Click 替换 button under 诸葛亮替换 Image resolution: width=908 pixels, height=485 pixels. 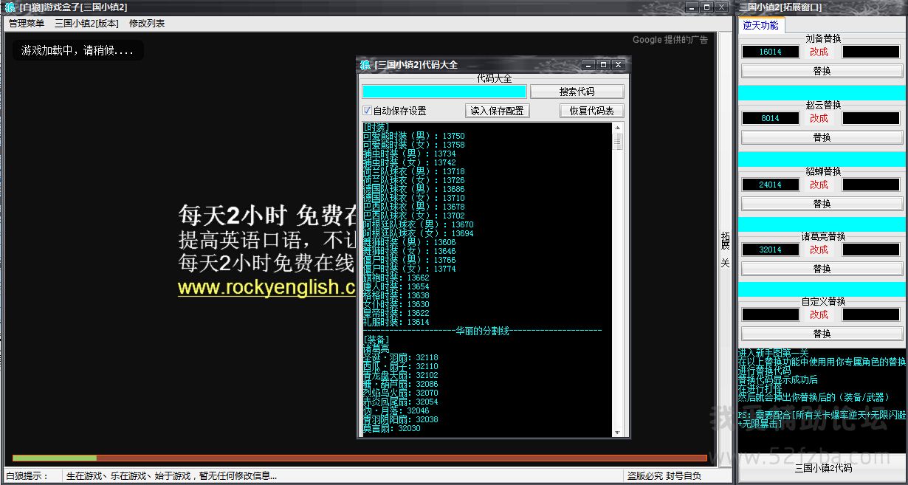[822, 269]
